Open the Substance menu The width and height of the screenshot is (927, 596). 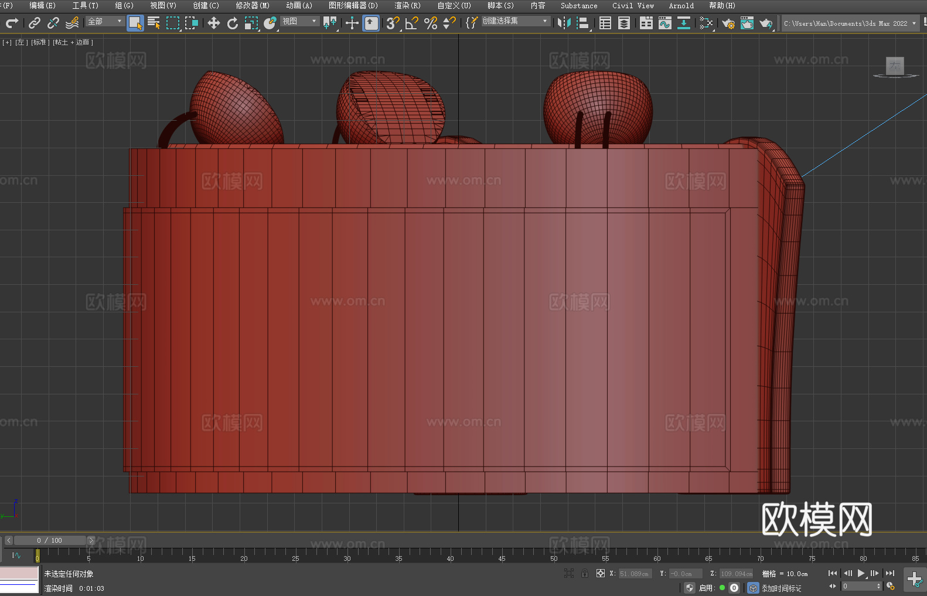pyautogui.click(x=579, y=5)
